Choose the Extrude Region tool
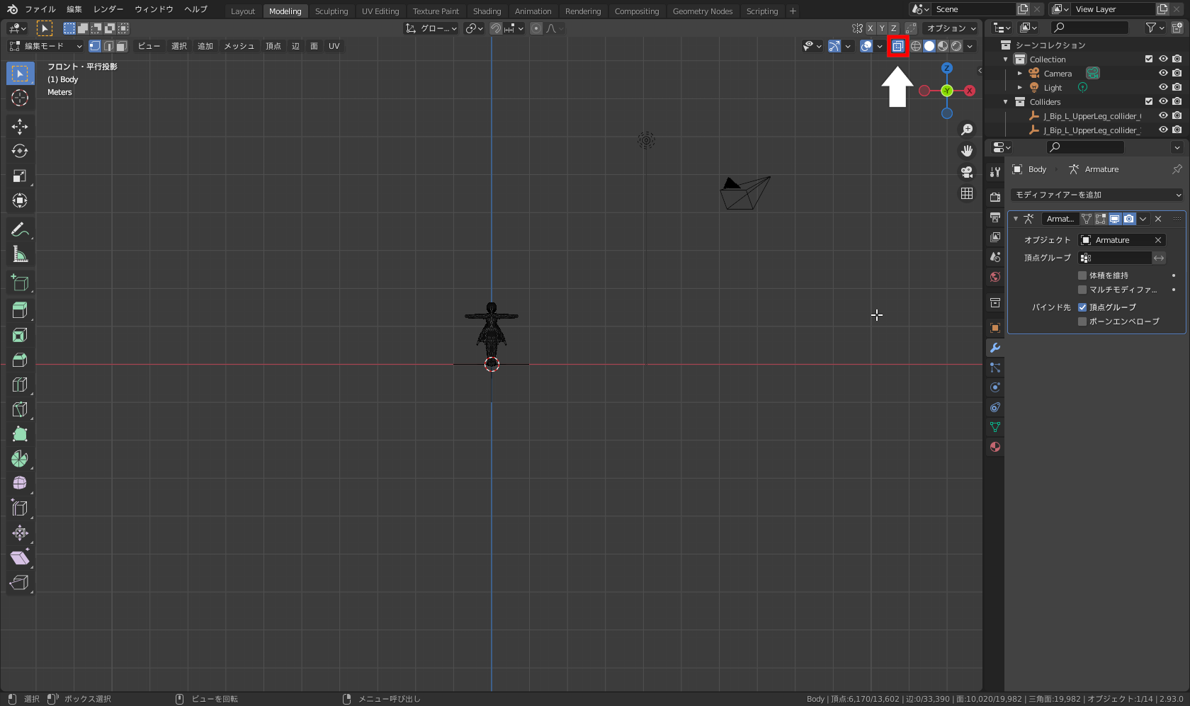1190x706 pixels. coord(20,310)
